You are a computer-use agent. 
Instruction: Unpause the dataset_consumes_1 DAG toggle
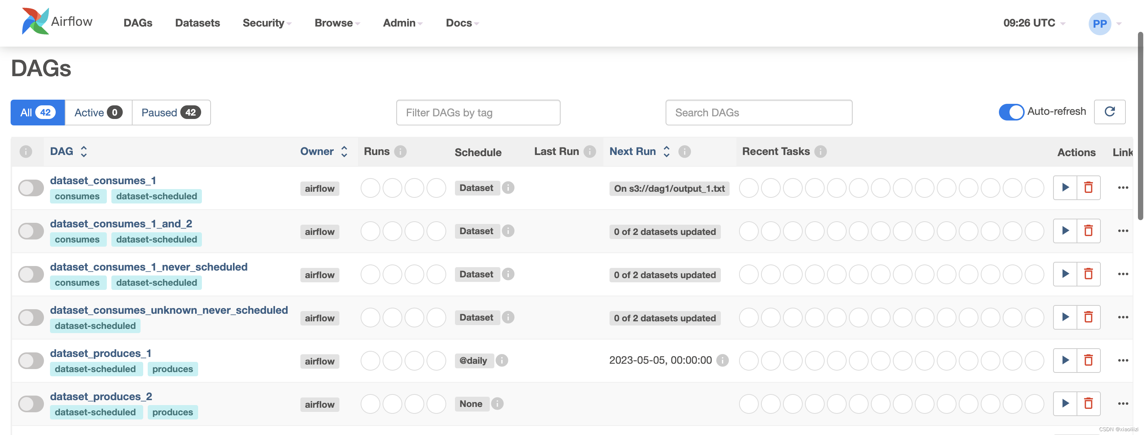point(31,188)
